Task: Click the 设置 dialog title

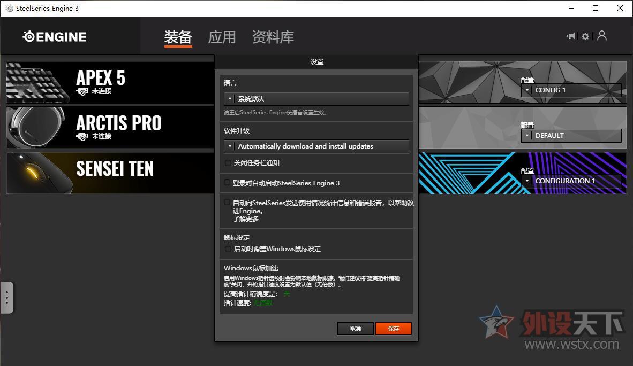Action: point(317,61)
